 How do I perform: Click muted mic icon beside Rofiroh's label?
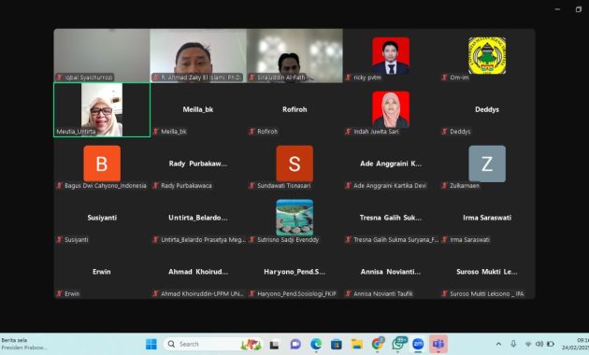click(x=251, y=132)
